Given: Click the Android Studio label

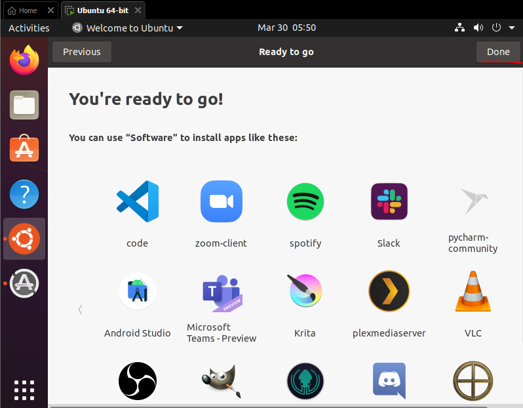Looking at the screenshot, I should tap(138, 333).
